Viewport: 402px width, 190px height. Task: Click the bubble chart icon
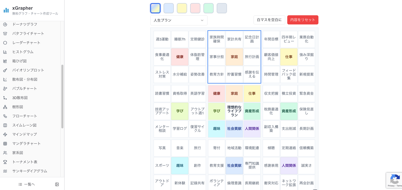tap(5, 89)
